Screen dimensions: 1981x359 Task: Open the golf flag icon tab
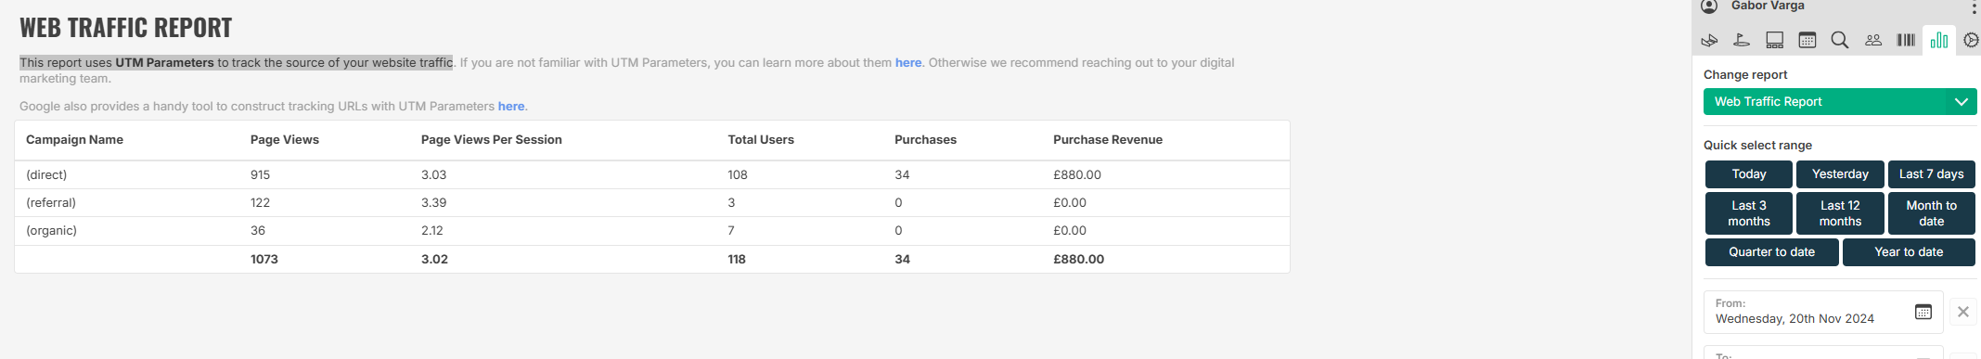[1742, 40]
